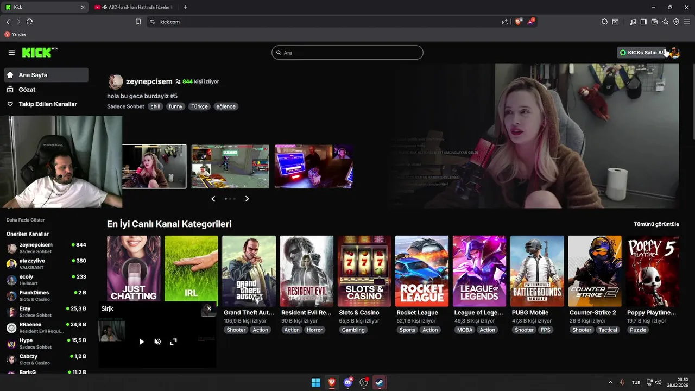Screen dimensions: 695x391
Task: Select the VALORANT stream carousel thumbnail
Action: pos(230,166)
